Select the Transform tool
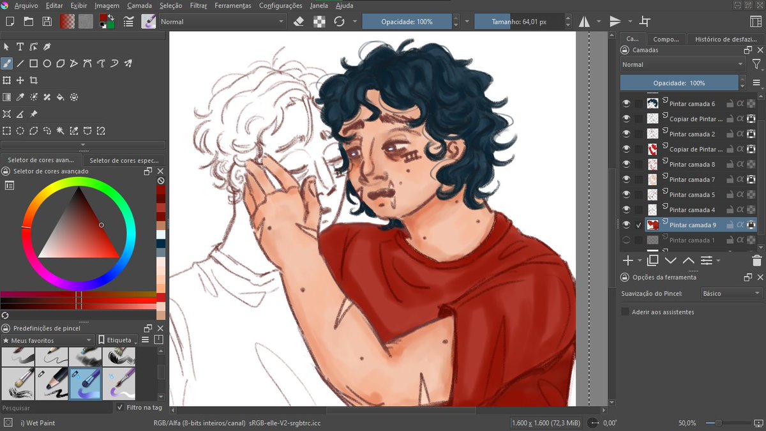The width and height of the screenshot is (766, 431). click(x=6, y=80)
